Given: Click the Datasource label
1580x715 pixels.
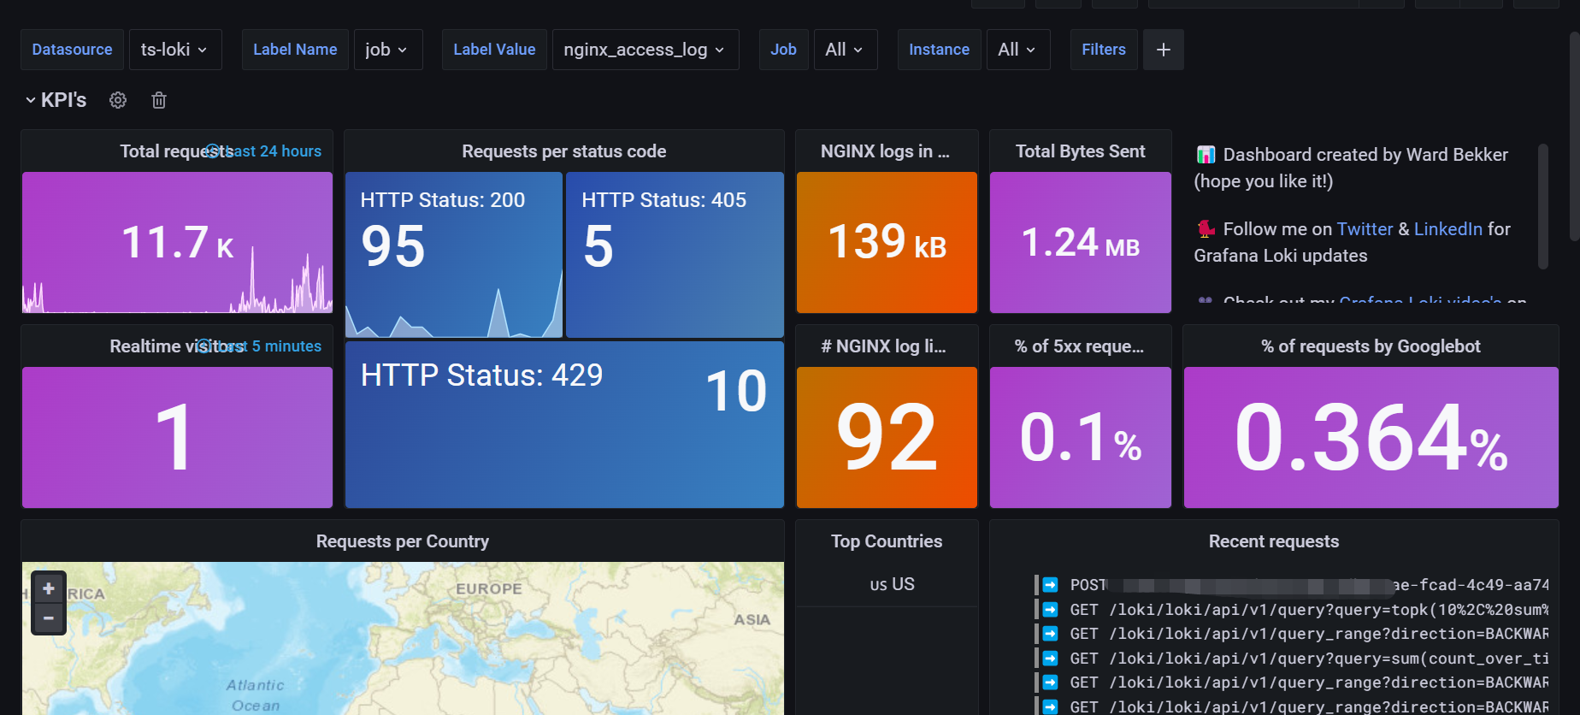Looking at the screenshot, I should tap(72, 50).
